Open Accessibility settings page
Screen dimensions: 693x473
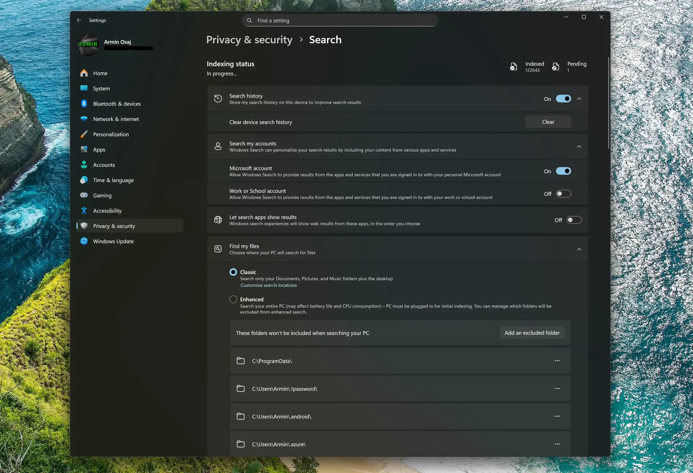130,211
